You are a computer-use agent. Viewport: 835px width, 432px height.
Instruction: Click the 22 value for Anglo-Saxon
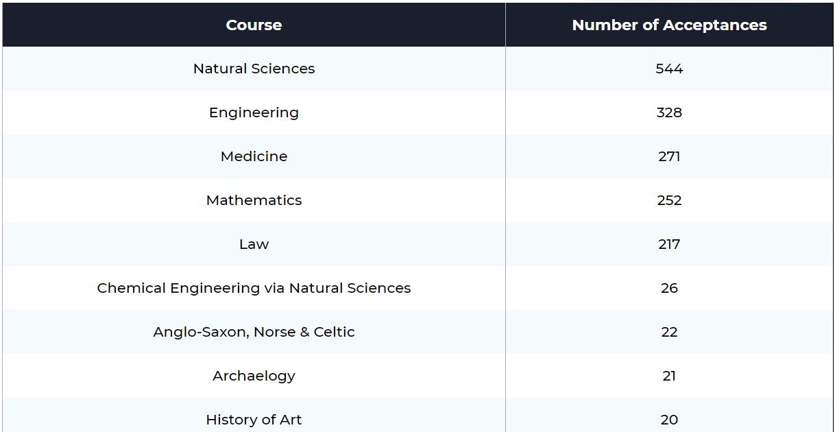point(669,332)
